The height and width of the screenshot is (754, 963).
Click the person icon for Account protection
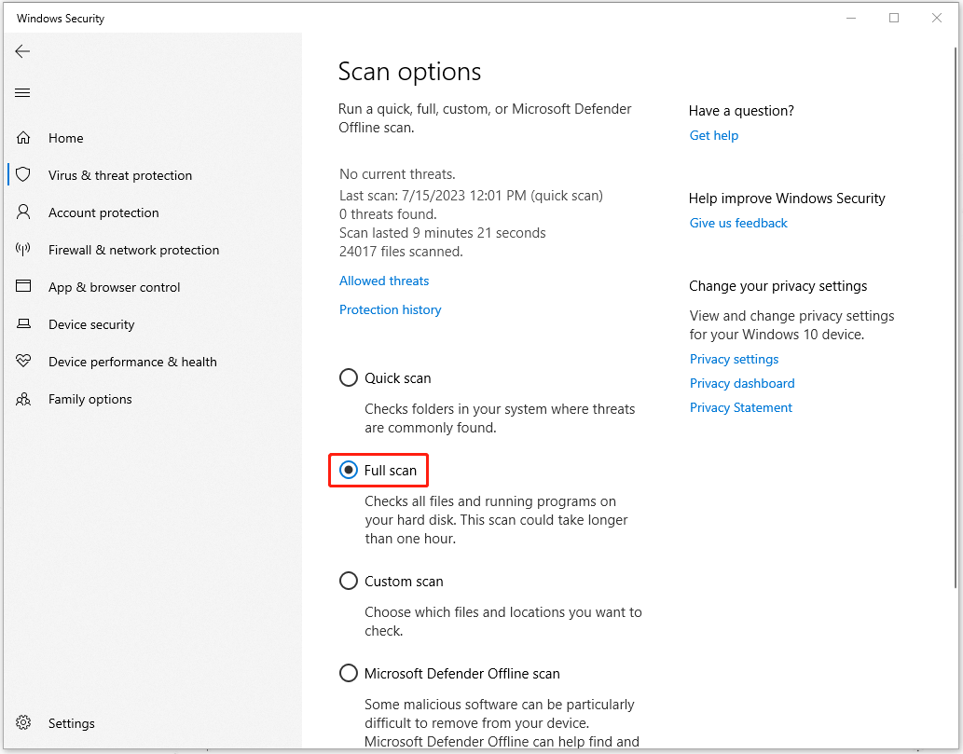tap(23, 212)
